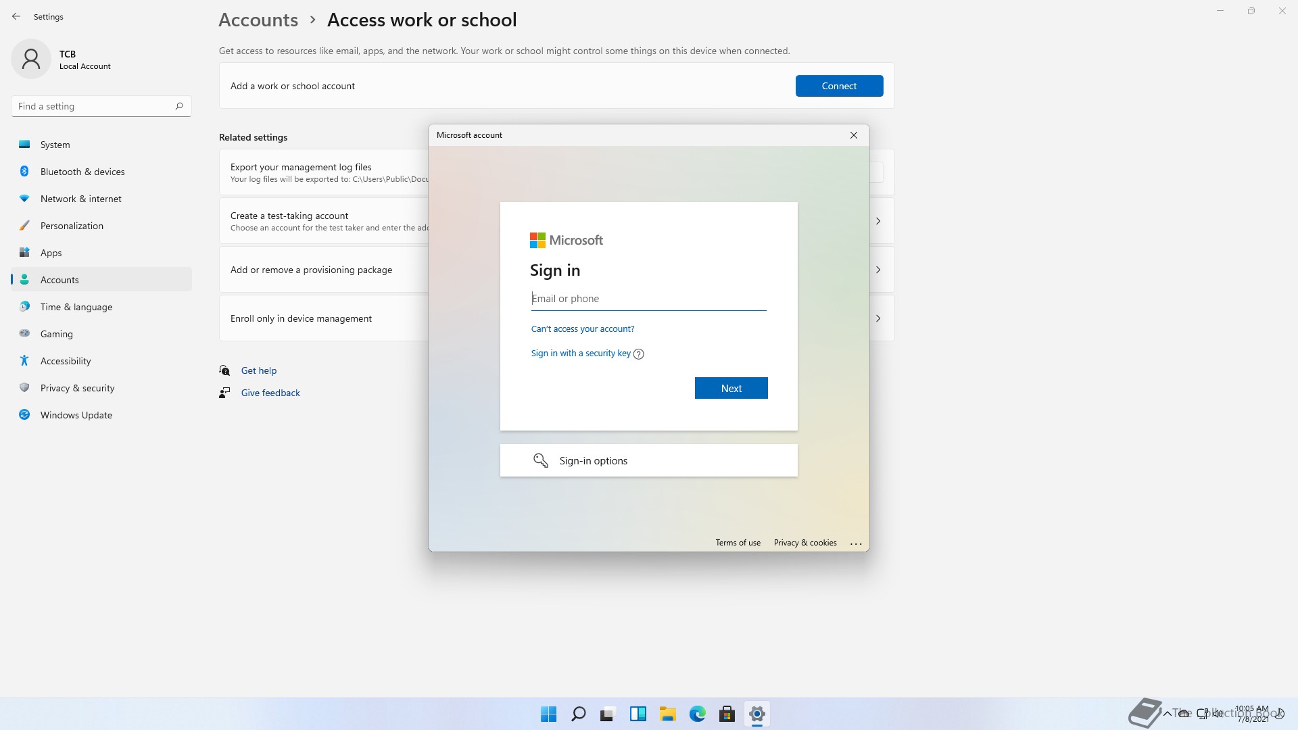Click the Gaming controller icon
Screen dimensions: 1298x730
24,333
